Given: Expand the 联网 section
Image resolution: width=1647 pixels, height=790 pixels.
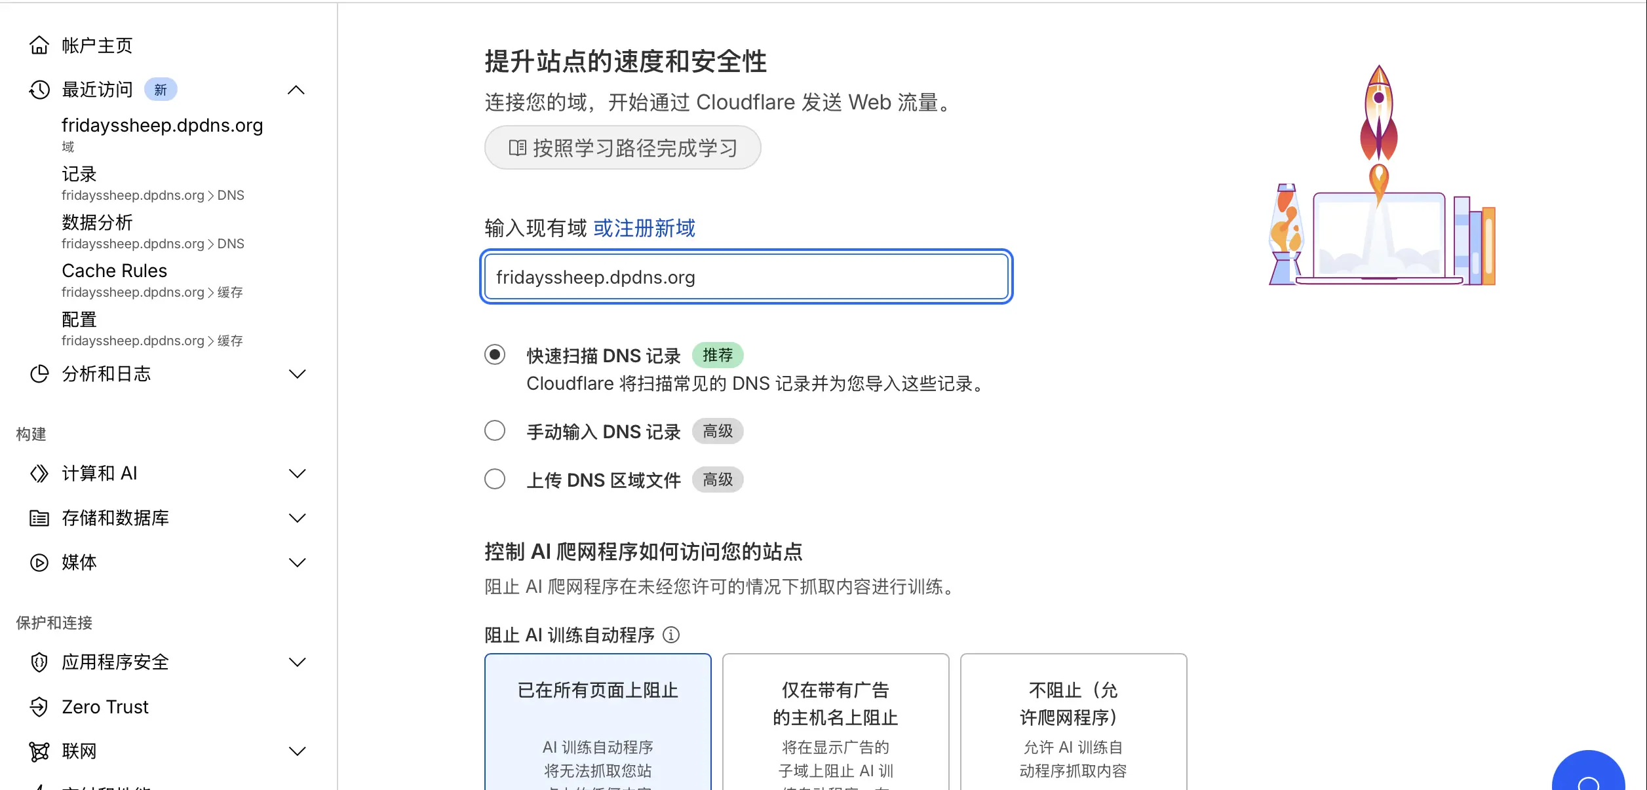Looking at the screenshot, I should (x=298, y=751).
